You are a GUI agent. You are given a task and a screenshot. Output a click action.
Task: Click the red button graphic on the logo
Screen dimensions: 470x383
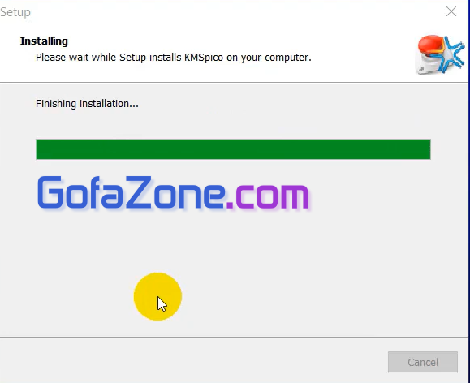pos(431,45)
